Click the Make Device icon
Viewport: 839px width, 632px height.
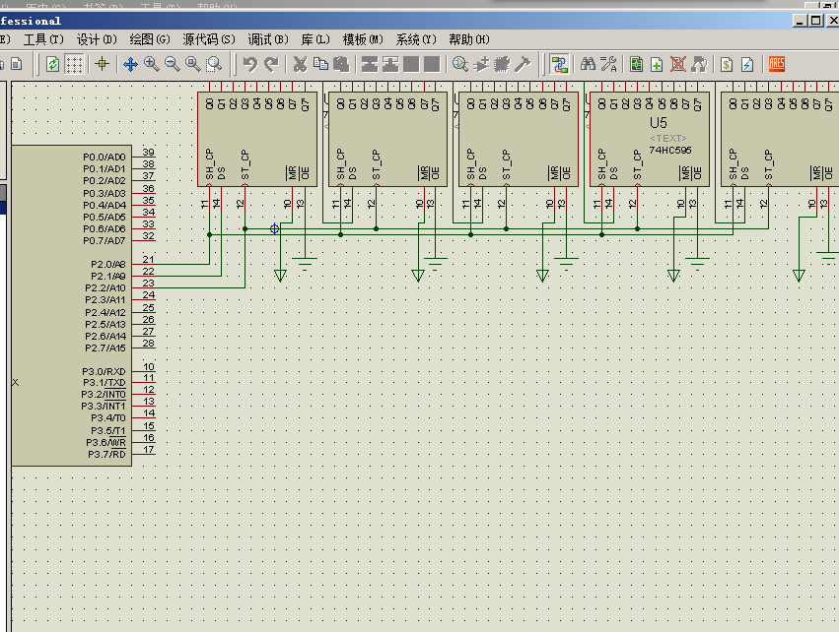tap(481, 65)
